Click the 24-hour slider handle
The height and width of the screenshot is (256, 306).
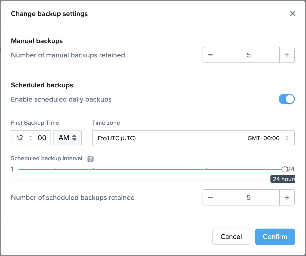284,169
